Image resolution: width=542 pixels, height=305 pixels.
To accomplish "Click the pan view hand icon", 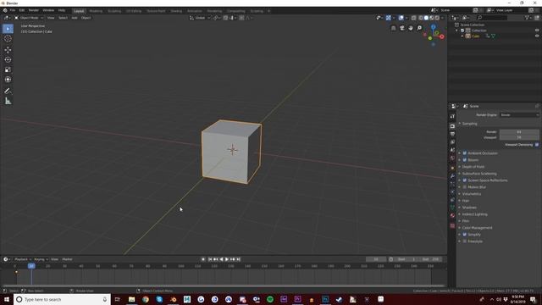I will click(x=411, y=28).
